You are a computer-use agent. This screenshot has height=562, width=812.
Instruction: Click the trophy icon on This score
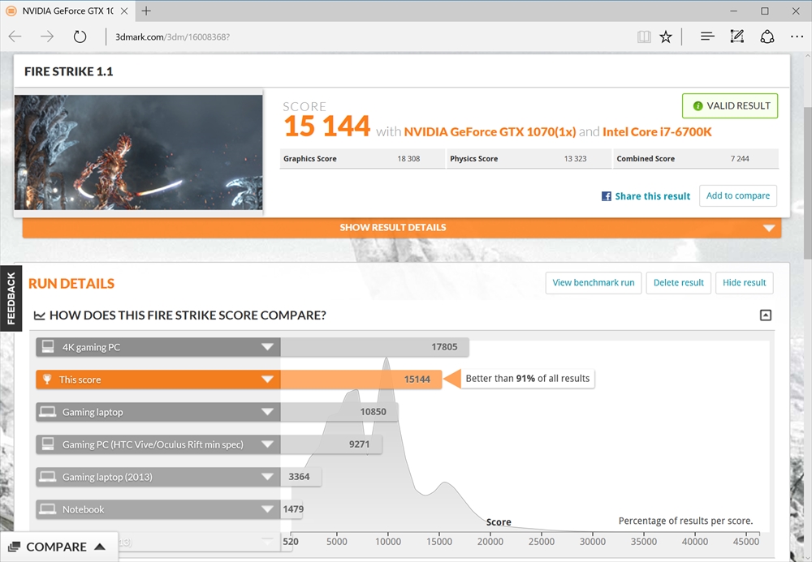tap(47, 379)
